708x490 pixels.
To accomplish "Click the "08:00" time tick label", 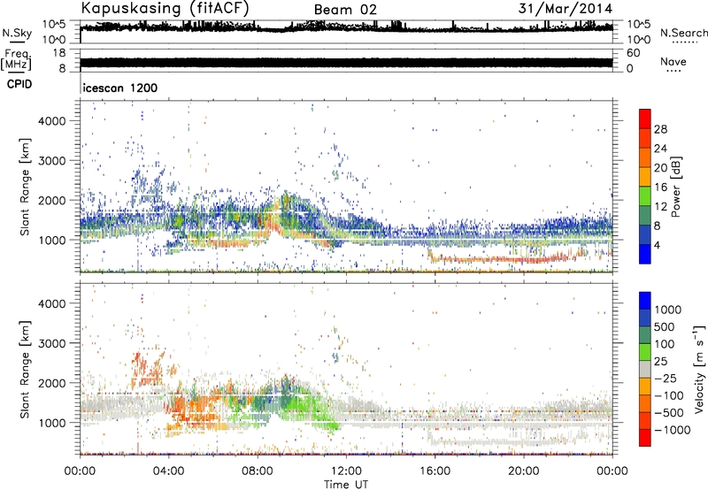I will [x=258, y=471].
